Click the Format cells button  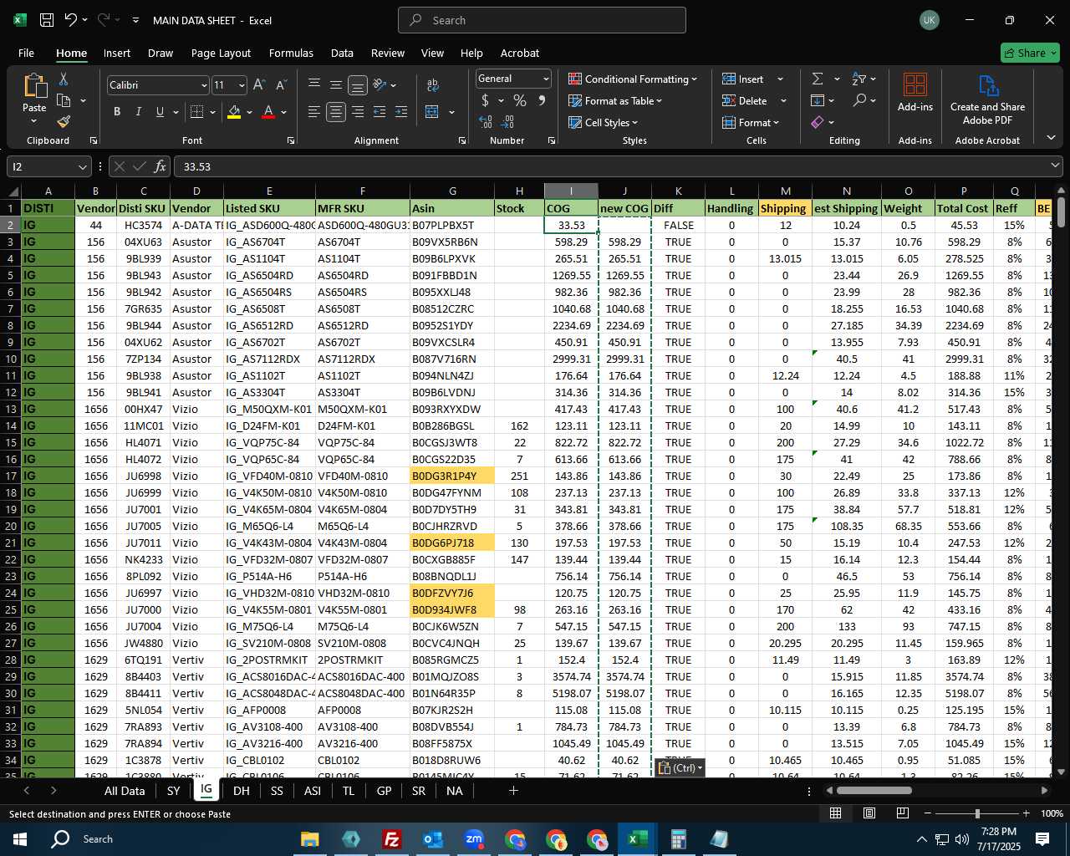(x=751, y=122)
